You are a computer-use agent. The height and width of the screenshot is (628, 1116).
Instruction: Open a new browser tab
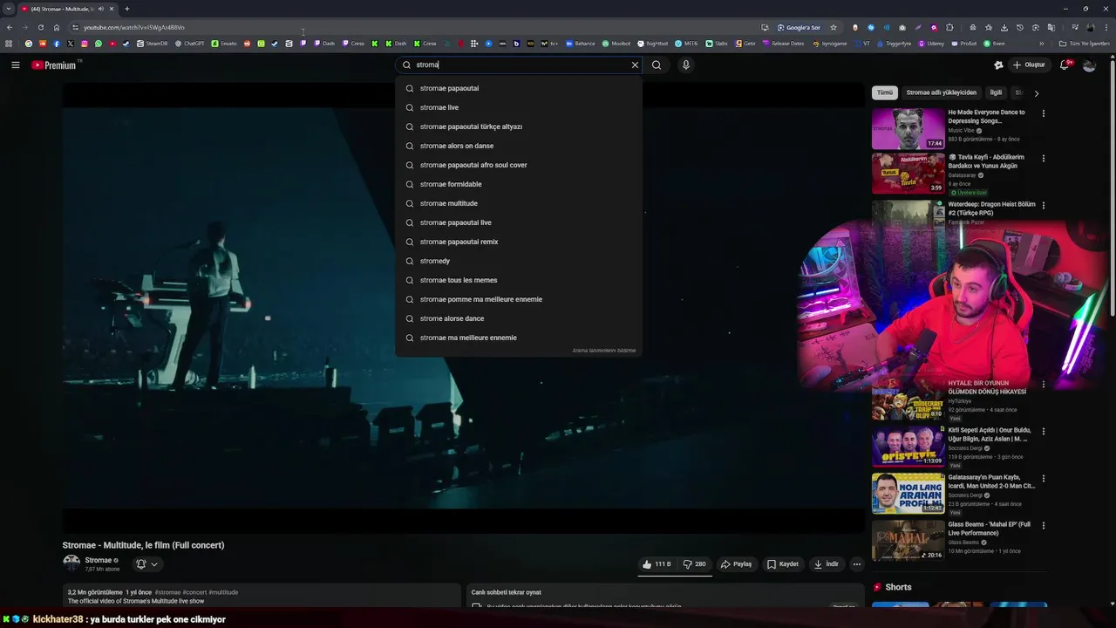(126, 9)
